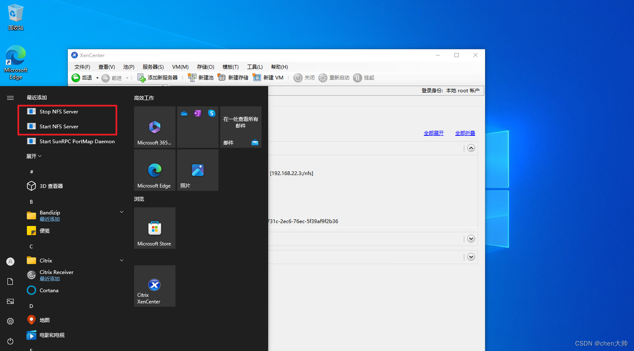This screenshot has width=634, height=351.
Task: Open Citrix Receiver app entry
Action: 74,275
